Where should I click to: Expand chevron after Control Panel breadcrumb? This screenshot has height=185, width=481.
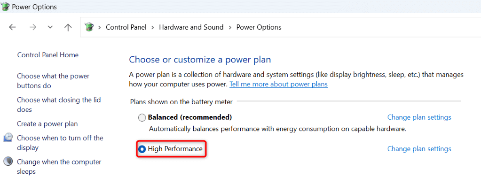click(x=152, y=27)
